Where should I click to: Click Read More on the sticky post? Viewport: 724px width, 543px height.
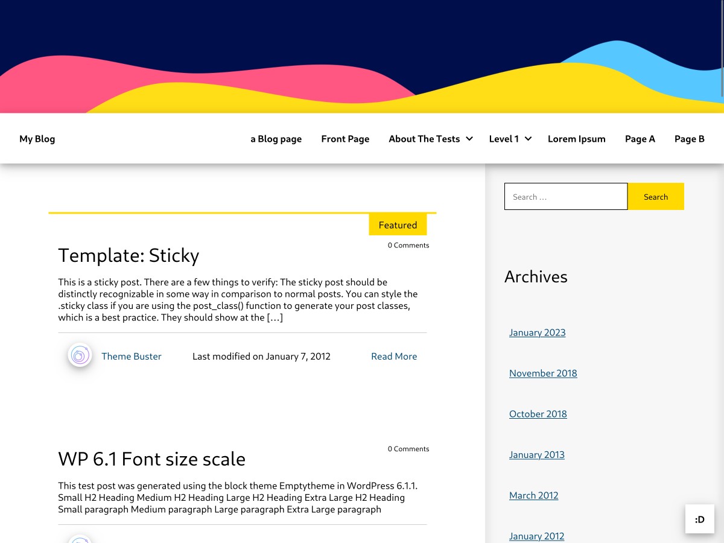pos(394,356)
